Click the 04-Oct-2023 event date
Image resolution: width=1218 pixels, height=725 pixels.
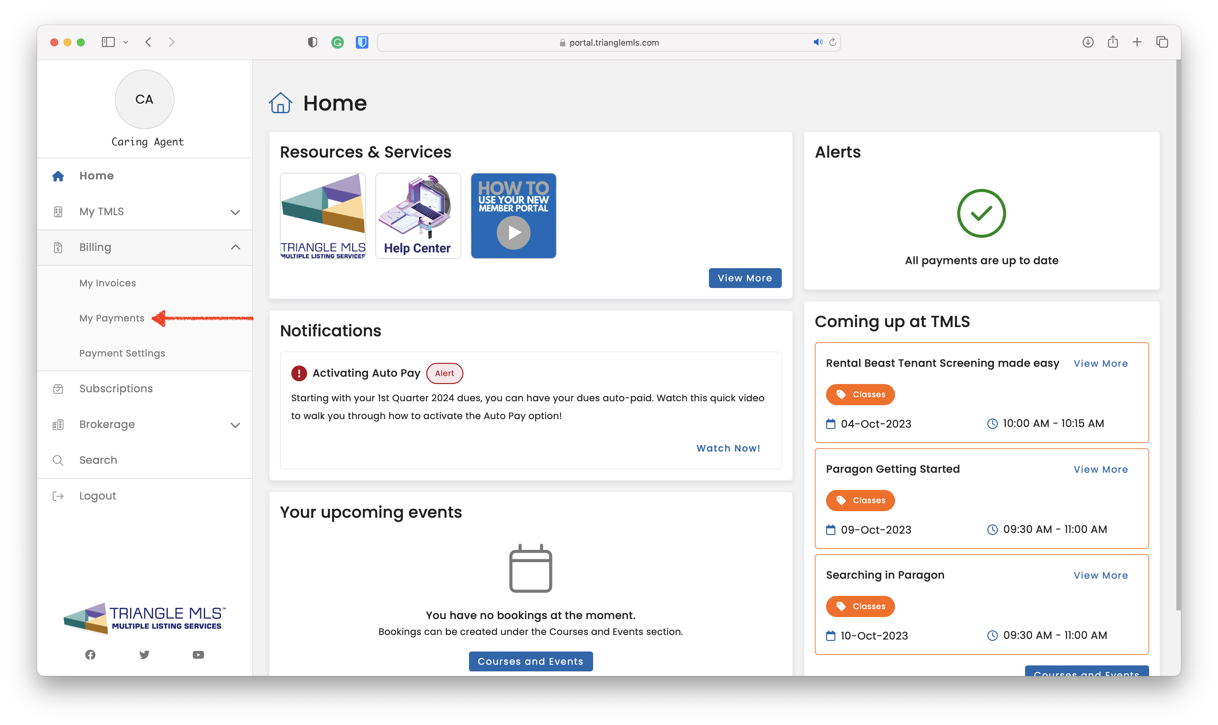click(876, 424)
